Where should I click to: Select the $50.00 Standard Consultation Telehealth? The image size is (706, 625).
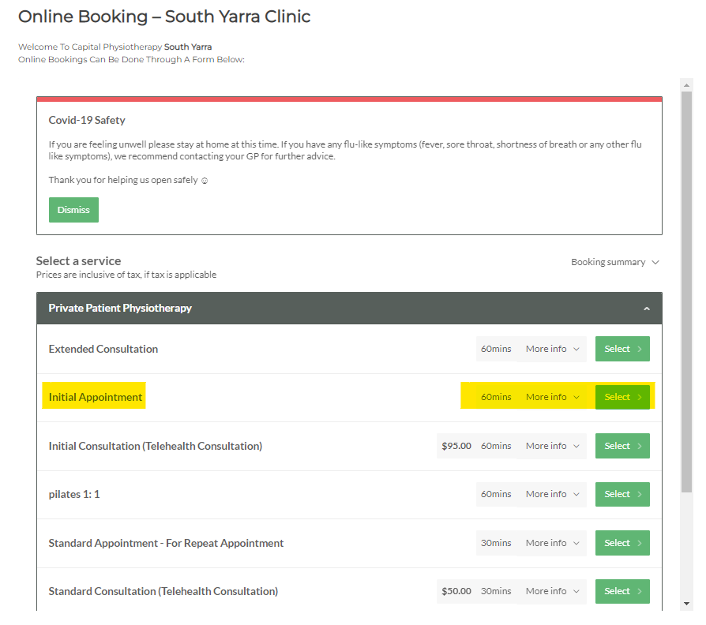click(x=622, y=590)
